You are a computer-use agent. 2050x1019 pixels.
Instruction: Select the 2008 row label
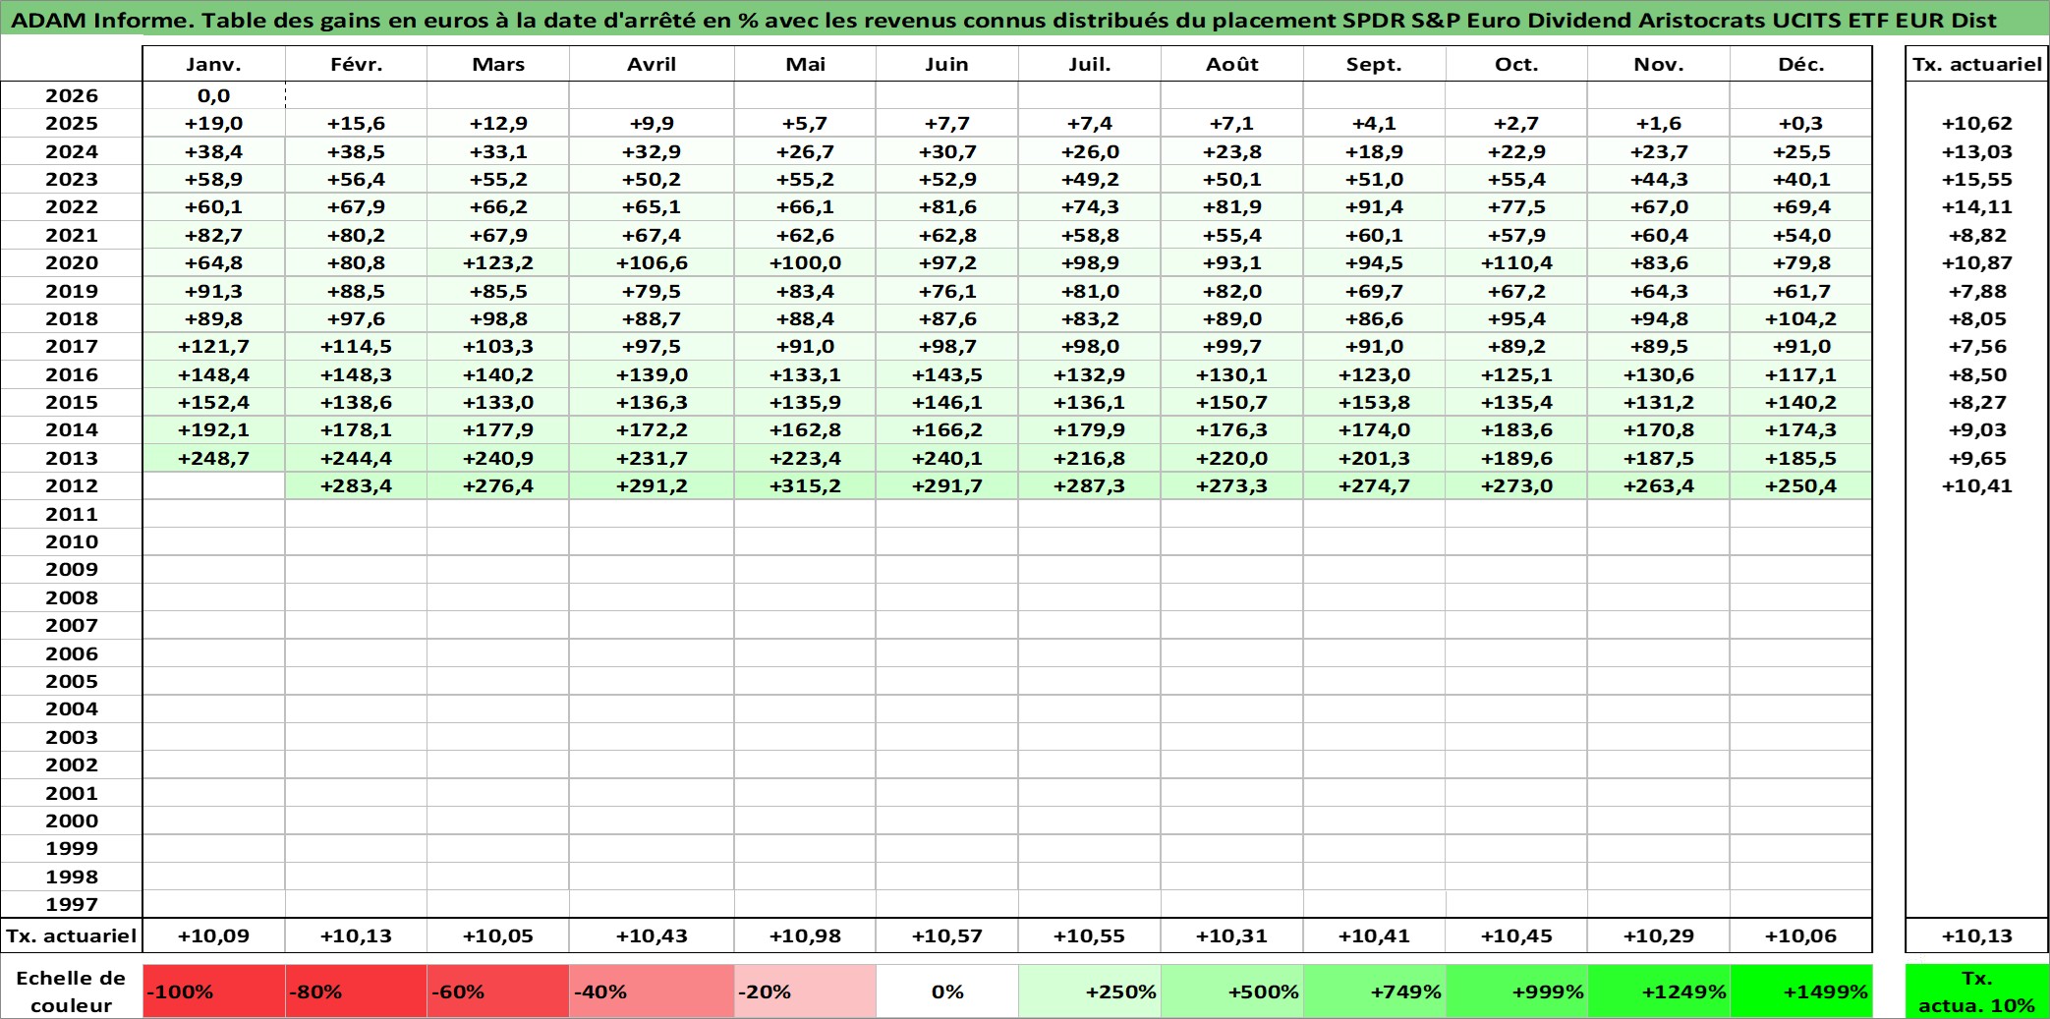tap(72, 597)
